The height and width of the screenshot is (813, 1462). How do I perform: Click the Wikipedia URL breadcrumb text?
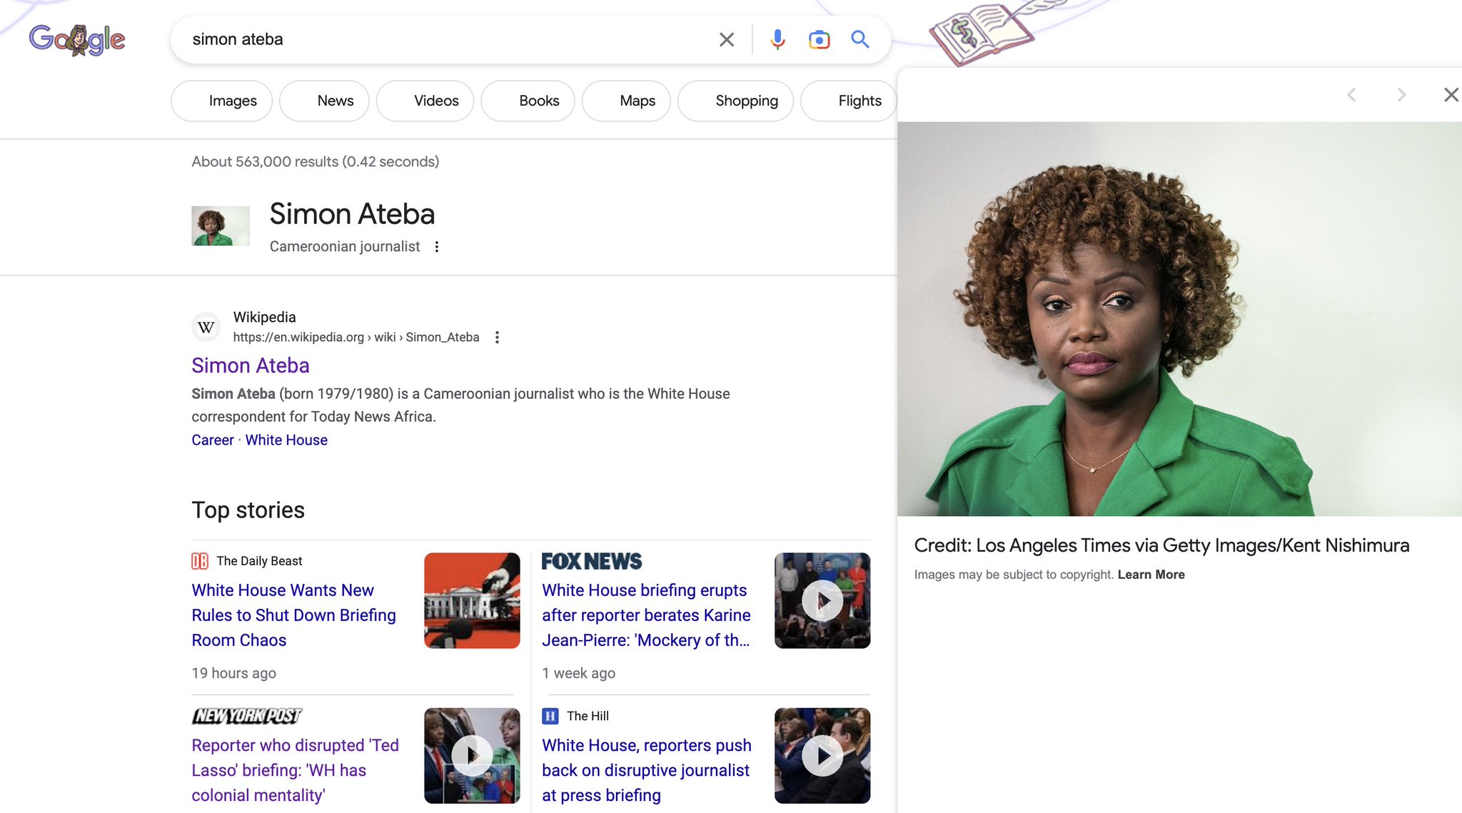click(x=356, y=337)
